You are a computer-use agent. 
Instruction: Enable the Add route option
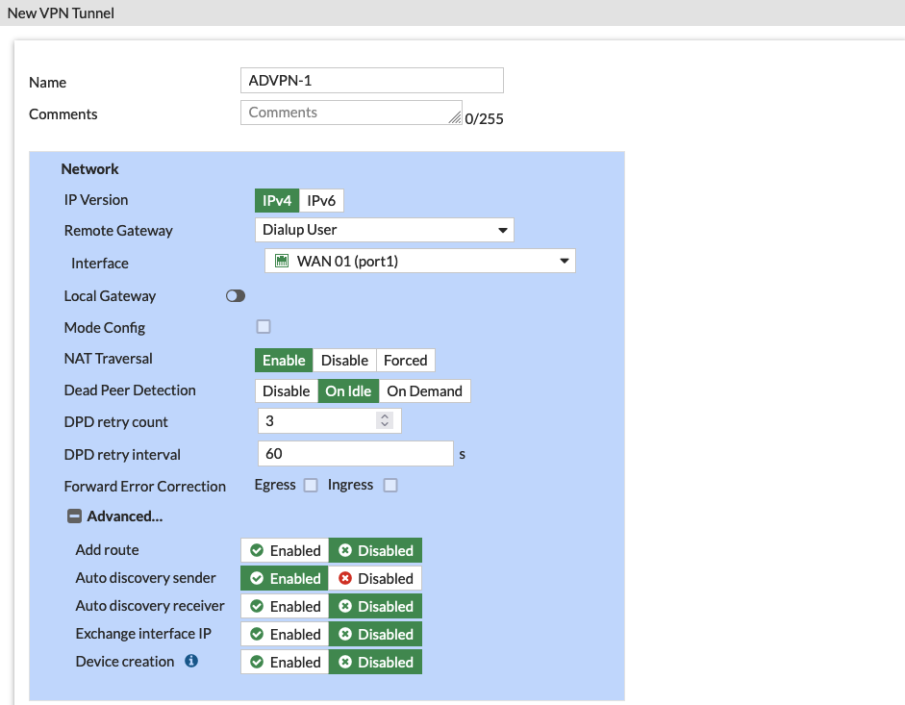[x=286, y=550]
